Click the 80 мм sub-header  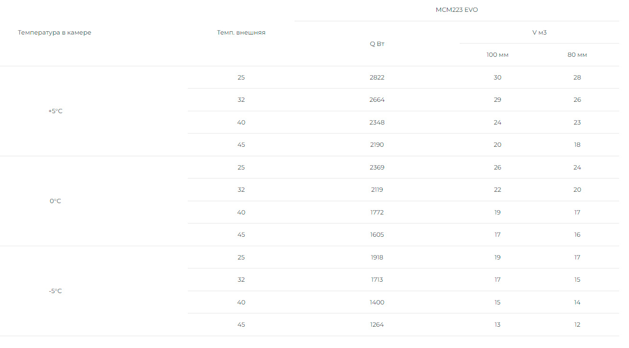point(577,55)
